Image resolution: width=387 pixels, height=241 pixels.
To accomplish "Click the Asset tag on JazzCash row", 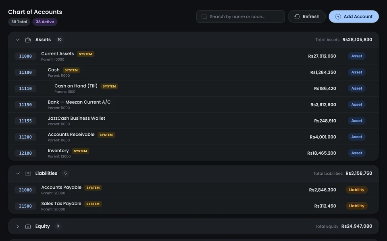I will point(357,120).
